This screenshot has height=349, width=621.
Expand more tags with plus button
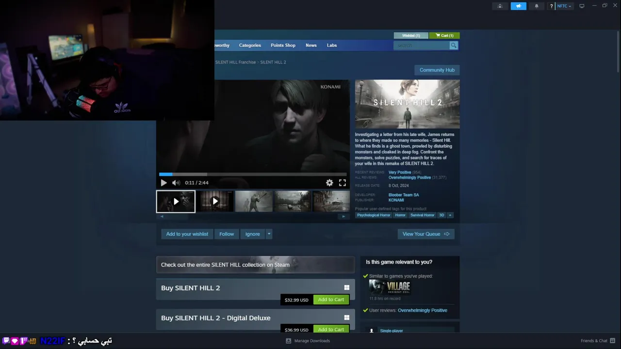point(450,215)
